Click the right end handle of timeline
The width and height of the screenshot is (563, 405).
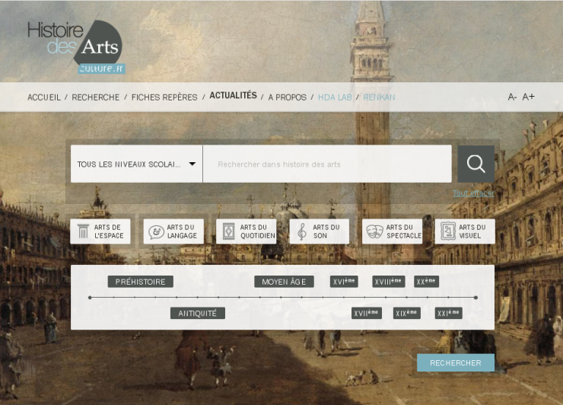click(476, 298)
